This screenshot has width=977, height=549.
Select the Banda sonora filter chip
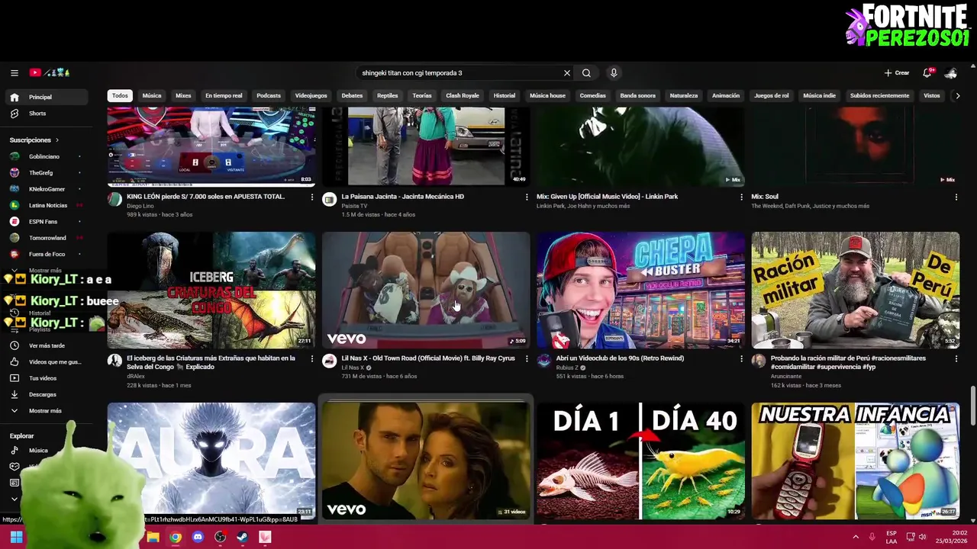tap(638, 96)
